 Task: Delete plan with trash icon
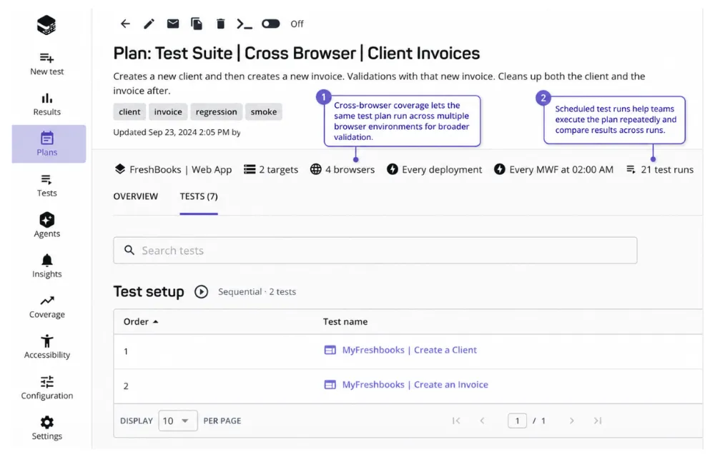tap(221, 24)
